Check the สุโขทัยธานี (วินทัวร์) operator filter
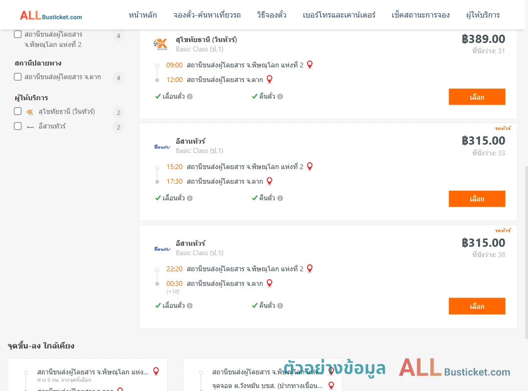This screenshot has height=391, width=528. click(18, 111)
